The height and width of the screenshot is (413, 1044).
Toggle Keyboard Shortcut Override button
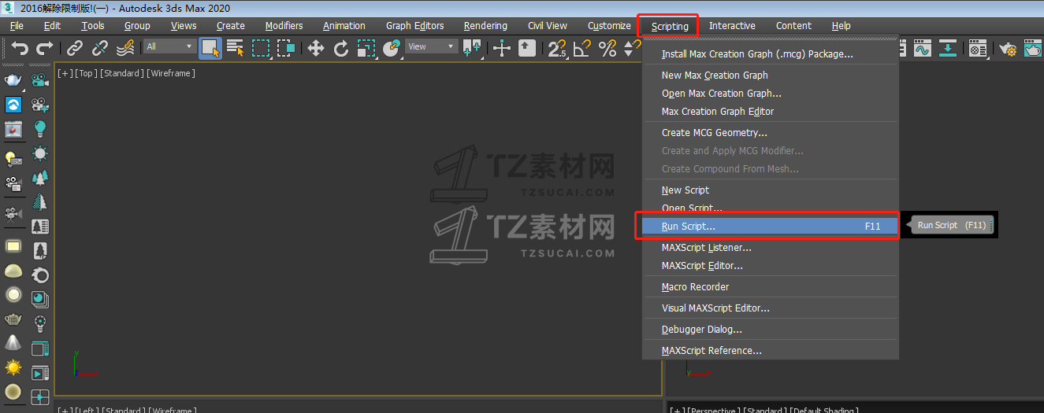click(527, 48)
